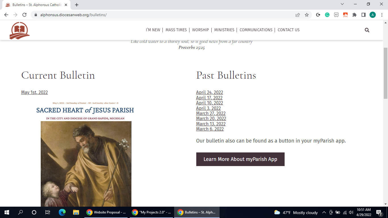Image resolution: width=388 pixels, height=218 pixels.
Task: Select the Communications navigation item
Action: [256, 30]
